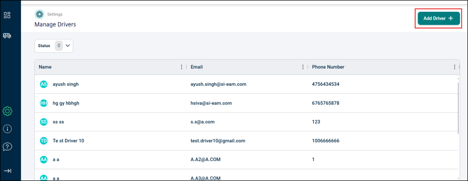The image size is (468, 181).
Task: Open the vehicles van icon in sidebar
Action: pos(7,36)
